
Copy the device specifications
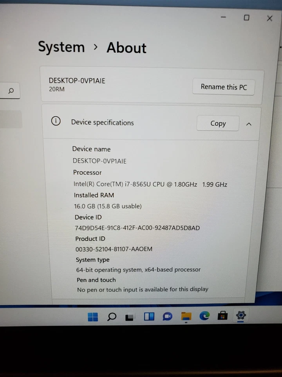coord(218,123)
